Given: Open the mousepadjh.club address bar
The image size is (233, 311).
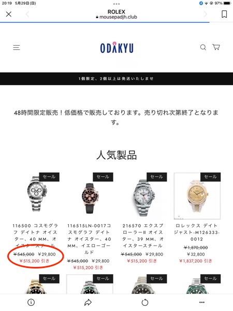Looking at the screenshot, I should 116,15.
